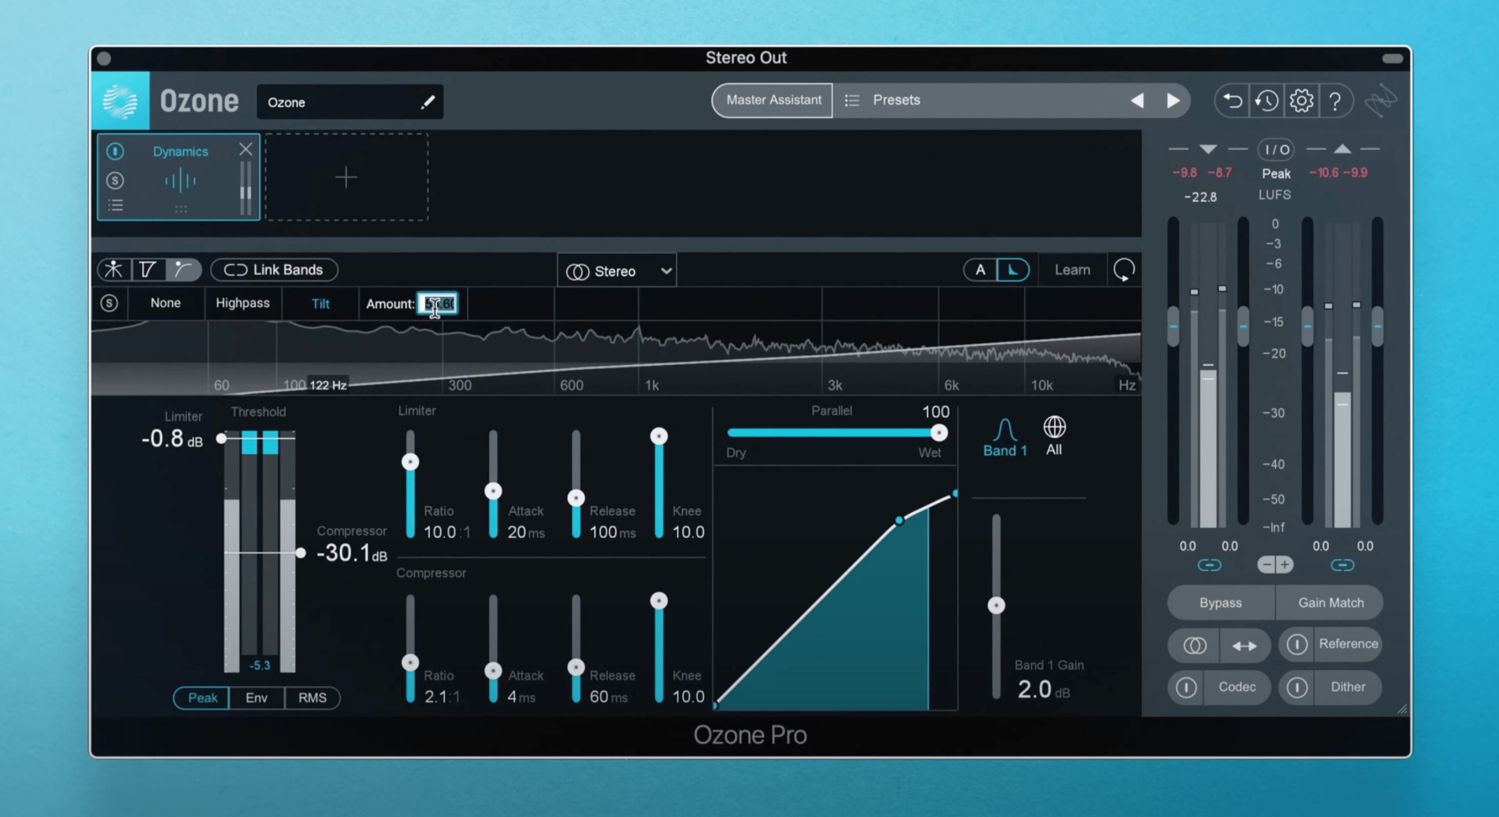This screenshot has width=1499, height=817.
Task: Toggle the Codec power button
Action: (1186, 687)
